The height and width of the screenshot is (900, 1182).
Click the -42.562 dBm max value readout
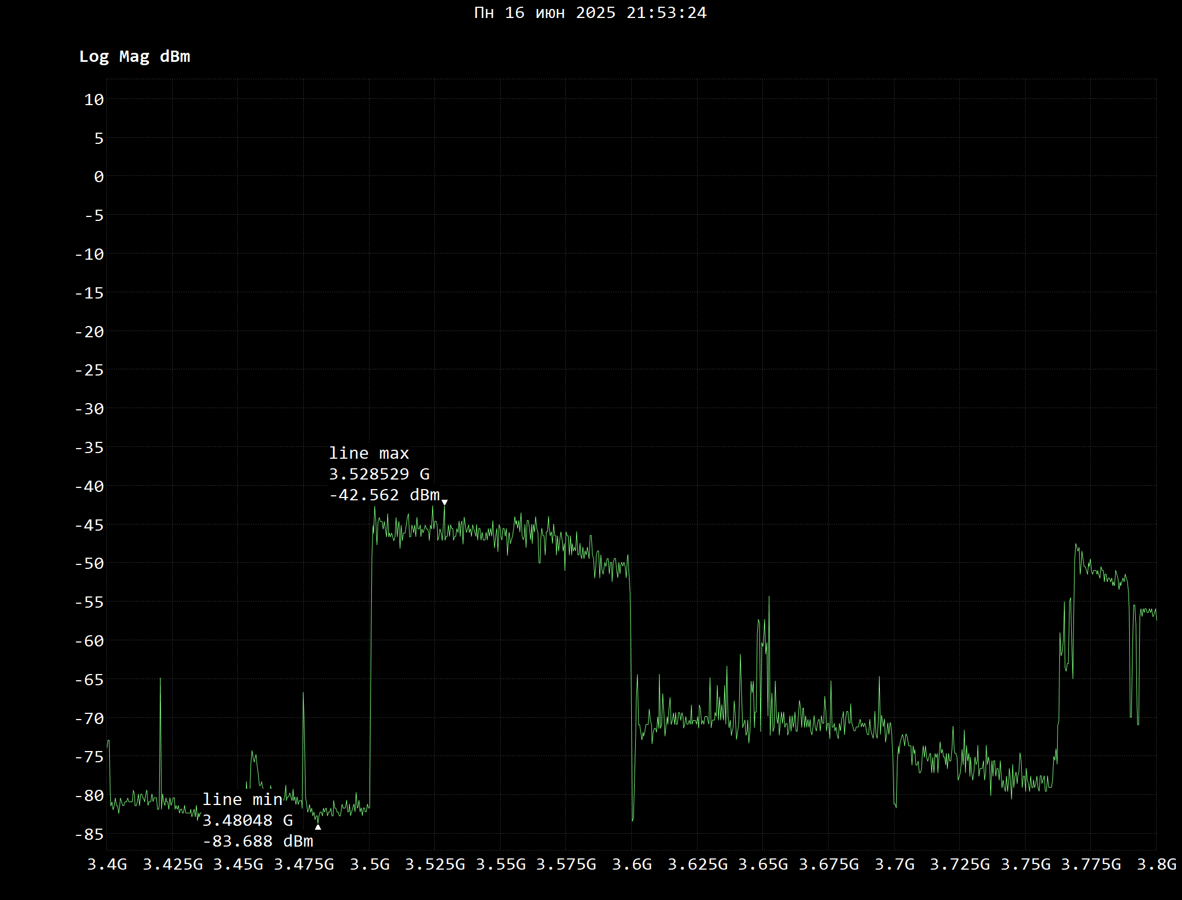[x=384, y=495]
